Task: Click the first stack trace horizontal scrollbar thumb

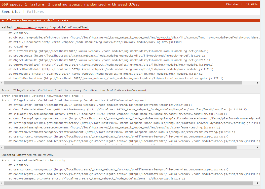Action: pyautogui.click(x=123, y=83)
